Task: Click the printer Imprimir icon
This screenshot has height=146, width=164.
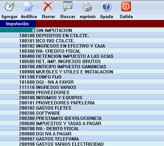Action: (87, 6)
